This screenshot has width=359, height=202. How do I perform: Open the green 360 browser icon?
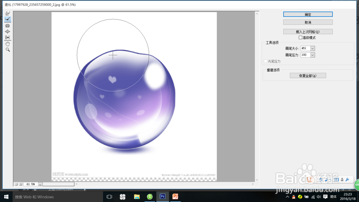pos(150,197)
